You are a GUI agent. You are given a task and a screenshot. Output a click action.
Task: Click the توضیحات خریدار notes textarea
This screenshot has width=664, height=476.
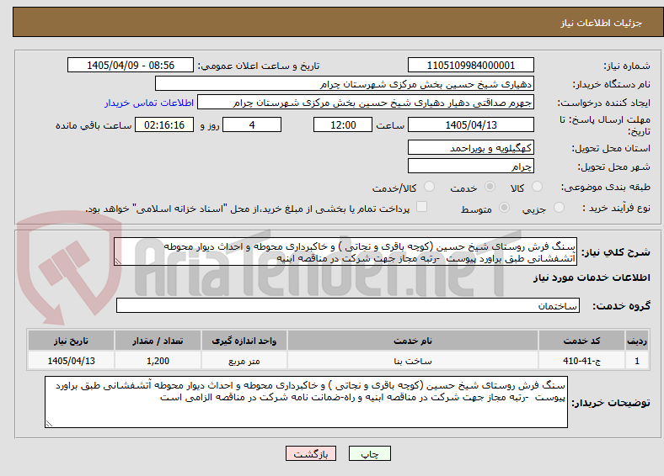306,402
